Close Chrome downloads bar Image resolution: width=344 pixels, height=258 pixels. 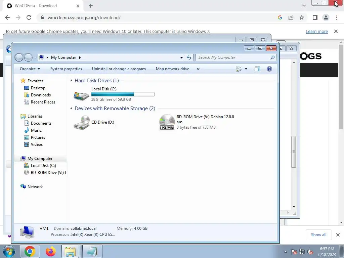click(338, 235)
